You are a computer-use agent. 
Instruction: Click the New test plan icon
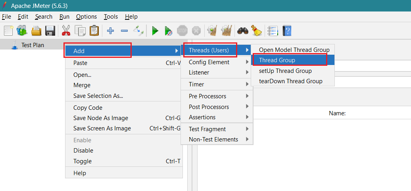pyautogui.click(x=8, y=31)
